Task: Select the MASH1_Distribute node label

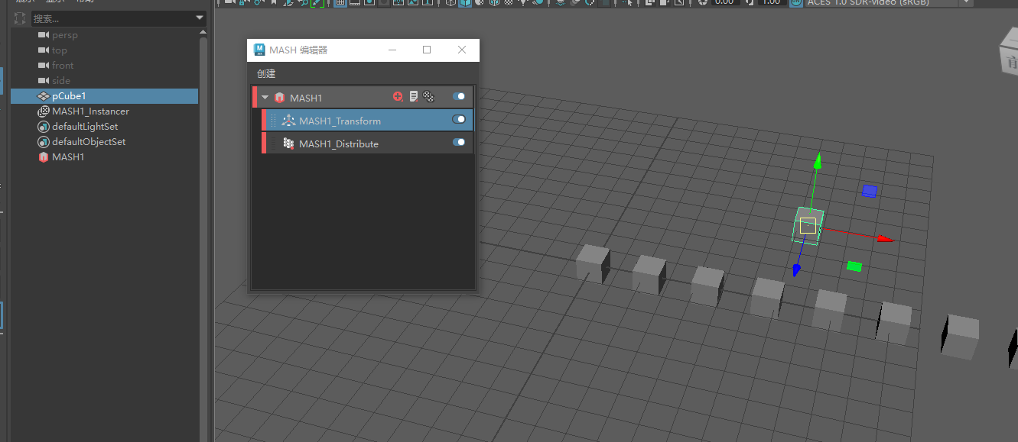Action: coord(339,144)
